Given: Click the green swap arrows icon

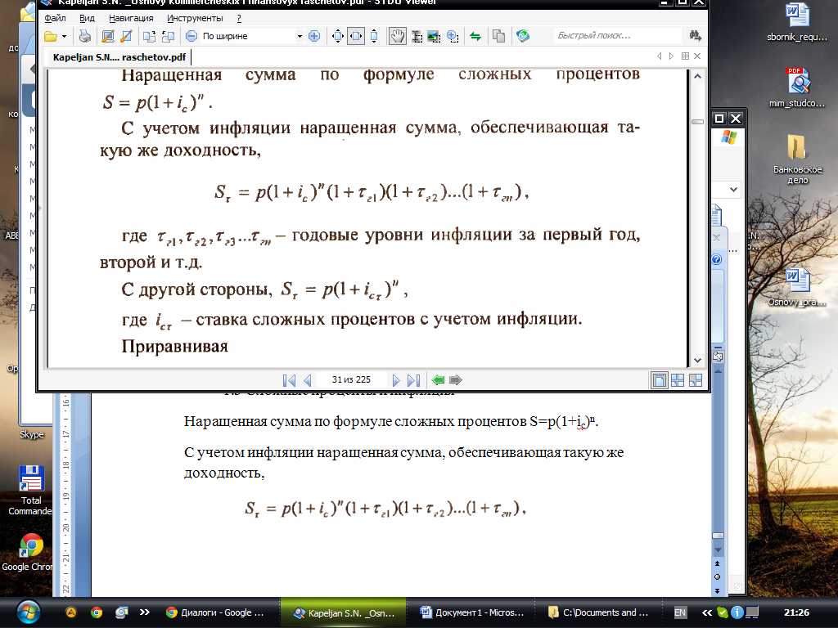Looking at the screenshot, I should tap(475, 36).
